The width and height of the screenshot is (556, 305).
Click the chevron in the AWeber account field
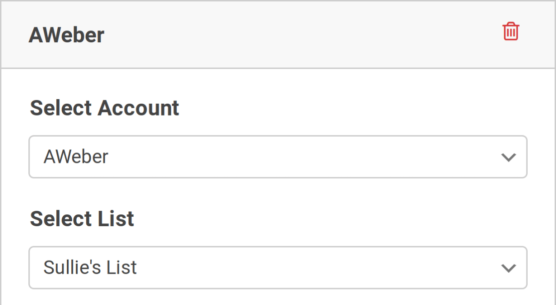point(509,157)
